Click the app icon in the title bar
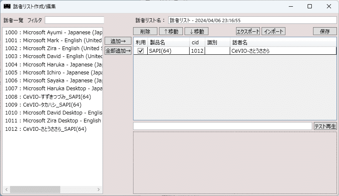This screenshot has width=339, height=196. 7,6
